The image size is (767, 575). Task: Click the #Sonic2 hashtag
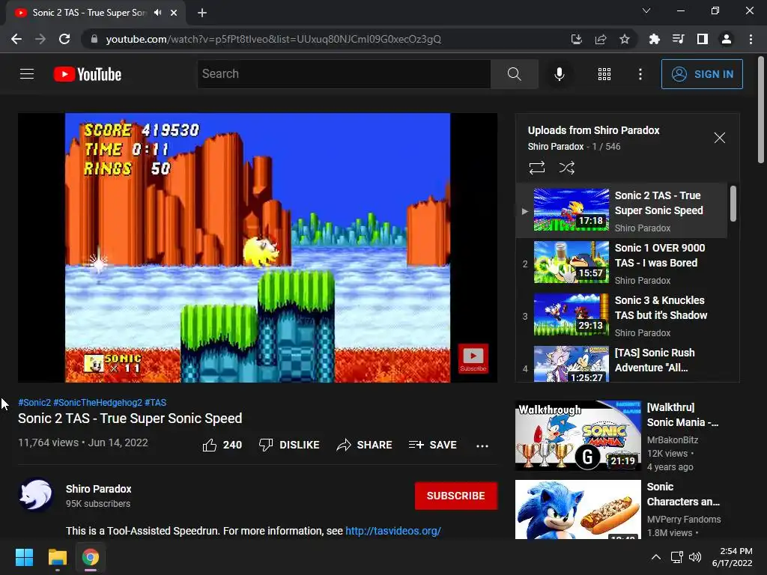click(34, 402)
